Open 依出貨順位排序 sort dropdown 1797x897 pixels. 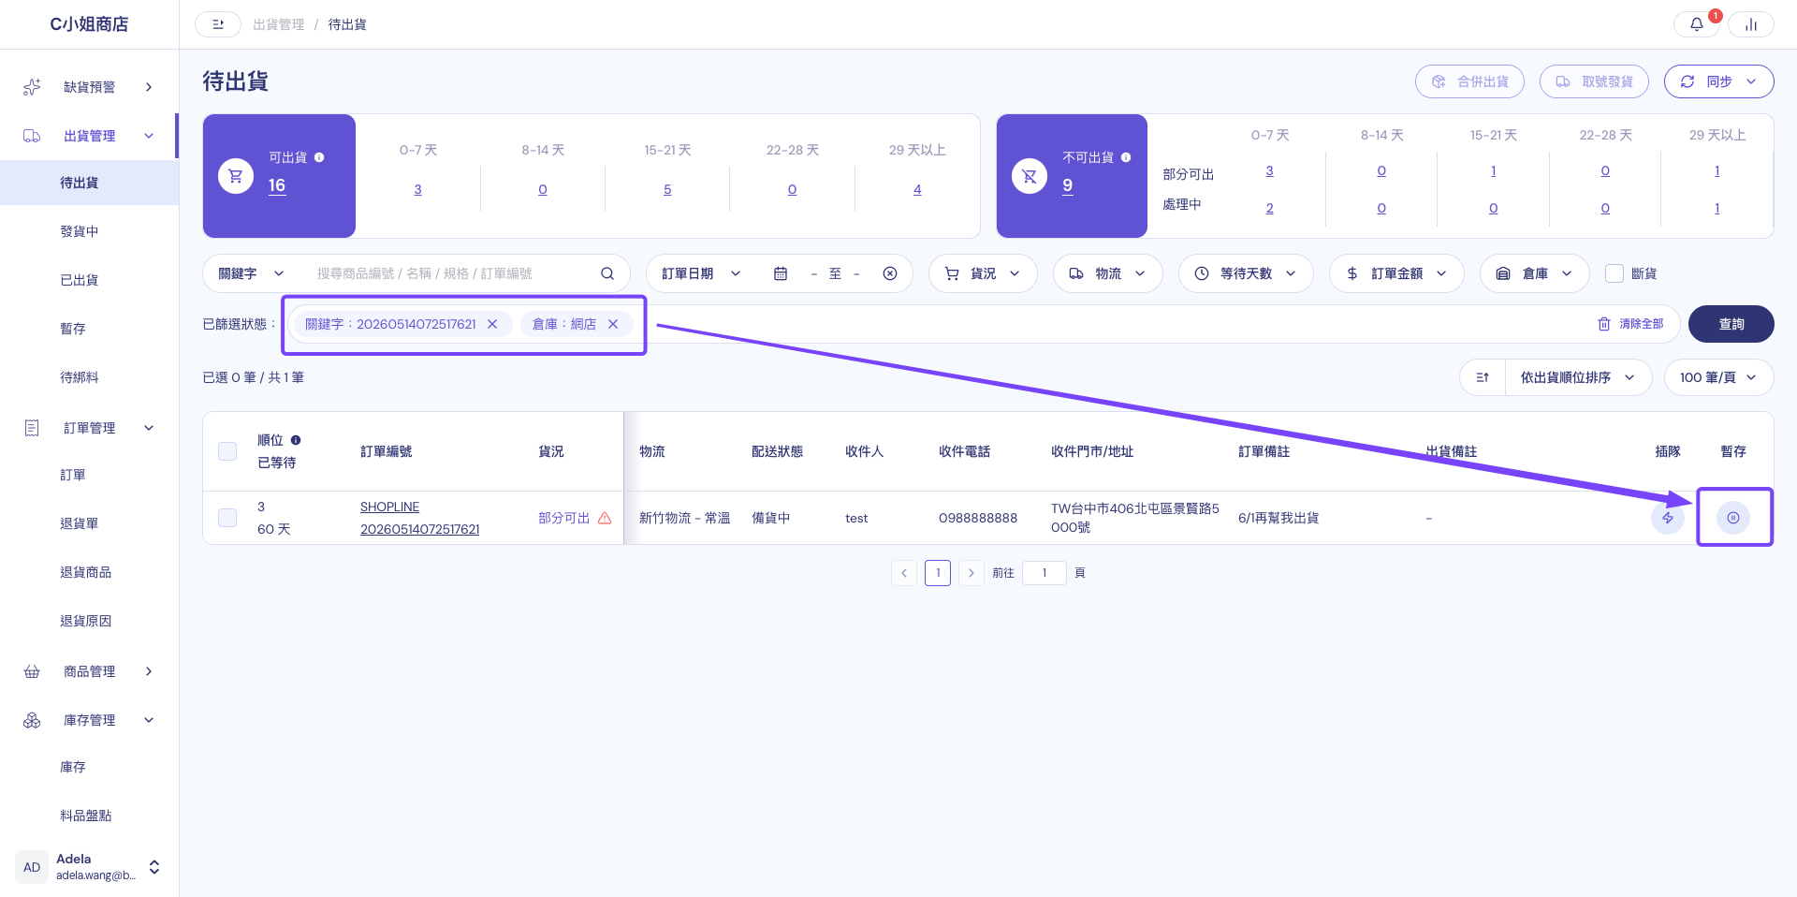(x=1578, y=377)
